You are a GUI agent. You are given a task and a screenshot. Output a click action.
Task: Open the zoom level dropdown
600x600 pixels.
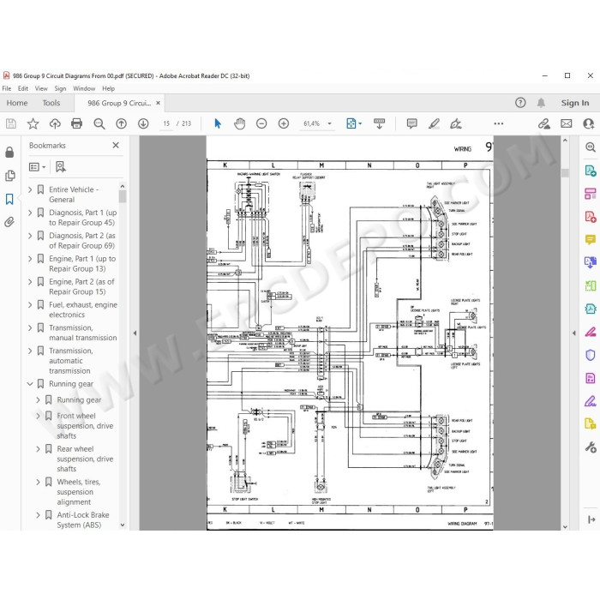click(329, 123)
